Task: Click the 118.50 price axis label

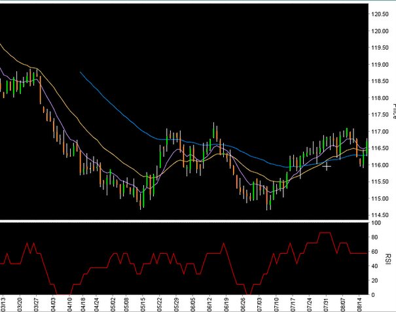Action: [x=380, y=81]
